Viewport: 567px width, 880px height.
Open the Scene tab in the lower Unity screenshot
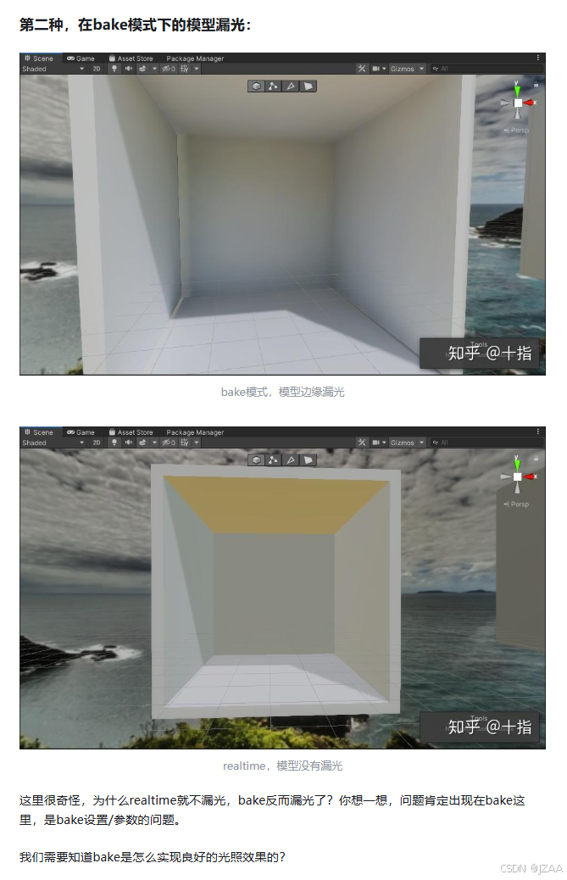pyautogui.click(x=39, y=432)
